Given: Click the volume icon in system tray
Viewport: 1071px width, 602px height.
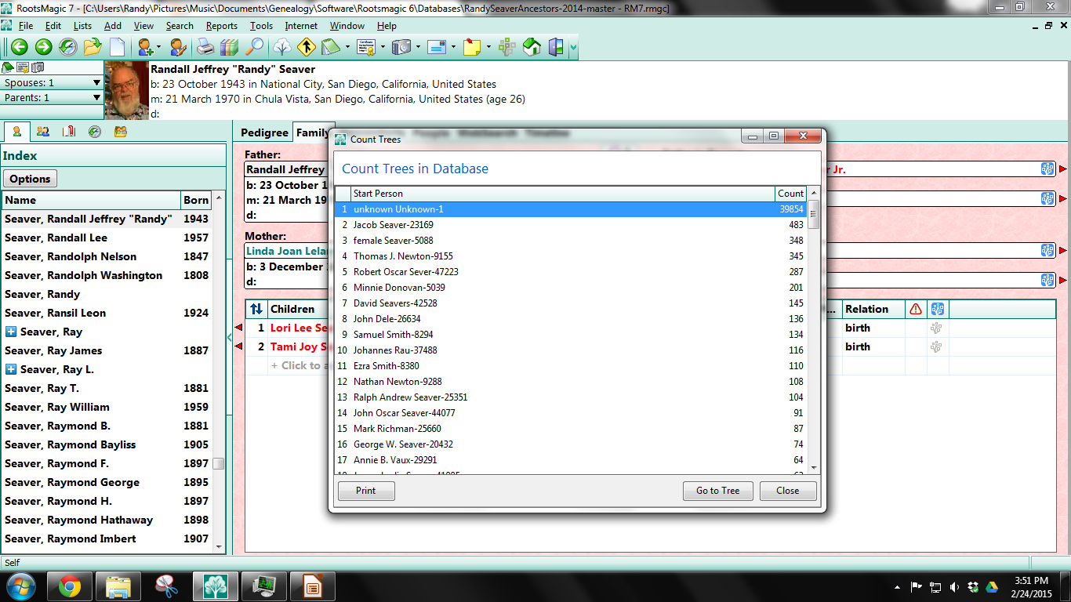Looking at the screenshot, I should tap(954, 586).
